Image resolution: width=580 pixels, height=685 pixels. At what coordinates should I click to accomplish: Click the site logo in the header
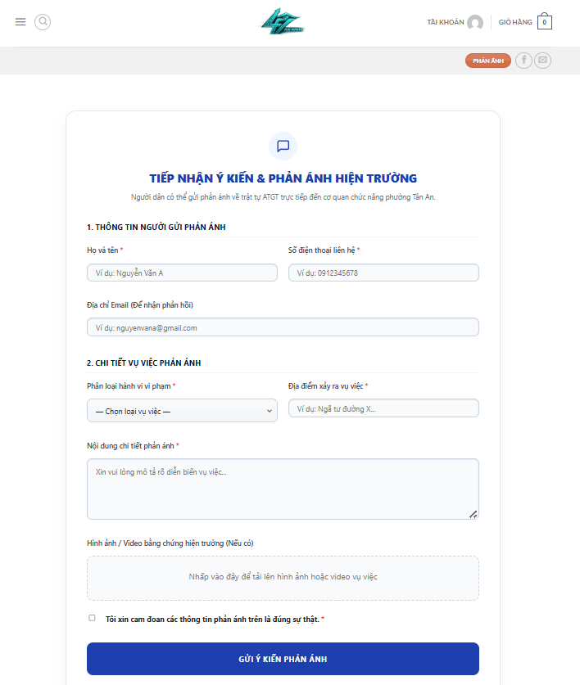(x=283, y=21)
